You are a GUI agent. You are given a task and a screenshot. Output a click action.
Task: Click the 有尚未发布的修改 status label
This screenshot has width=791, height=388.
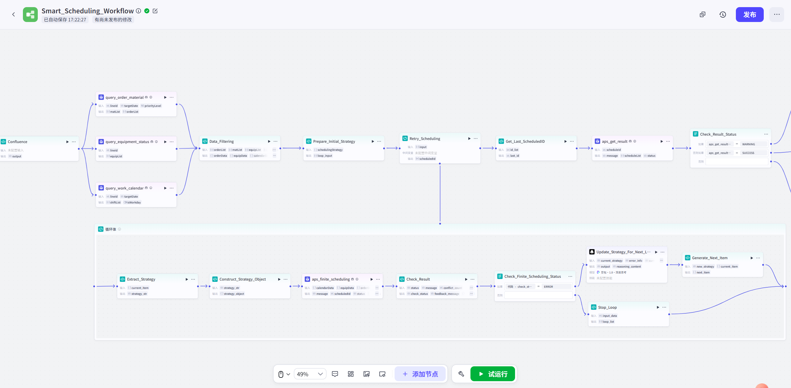[113, 20]
